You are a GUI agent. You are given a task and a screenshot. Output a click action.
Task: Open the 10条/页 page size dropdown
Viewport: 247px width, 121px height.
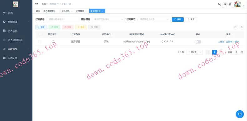point(194,52)
